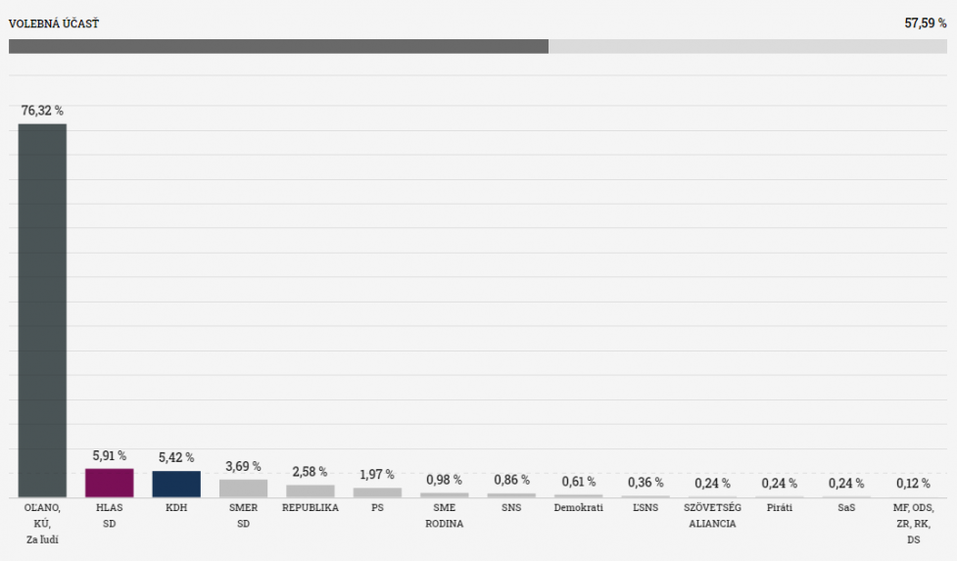
Task: Click the 5,91 % HLAS value
Action: (110, 455)
